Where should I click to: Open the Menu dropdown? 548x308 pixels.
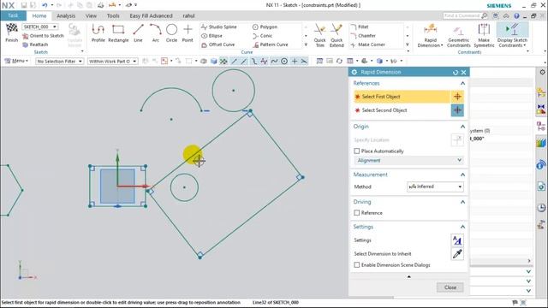coord(16,61)
